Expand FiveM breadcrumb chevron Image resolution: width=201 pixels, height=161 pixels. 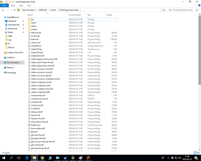[57, 10]
